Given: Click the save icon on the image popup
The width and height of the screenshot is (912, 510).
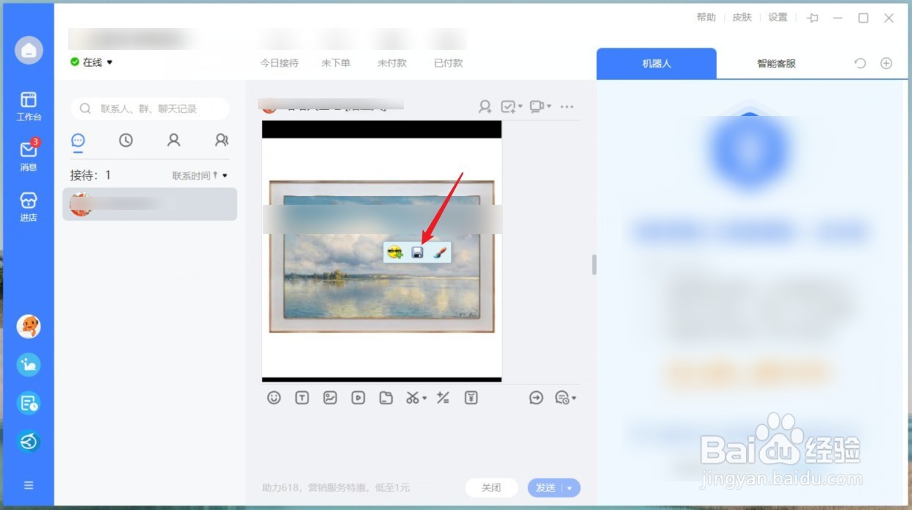Looking at the screenshot, I should tap(417, 252).
